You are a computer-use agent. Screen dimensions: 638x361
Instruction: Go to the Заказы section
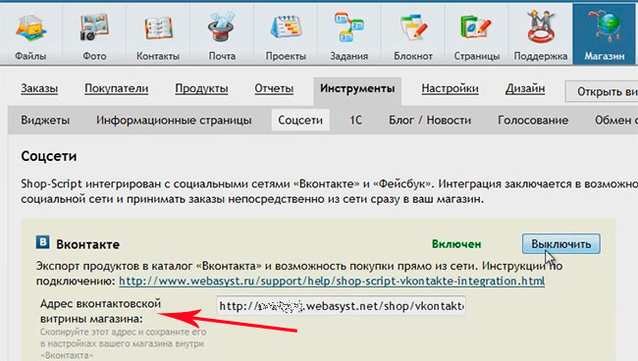[x=39, y=88]
